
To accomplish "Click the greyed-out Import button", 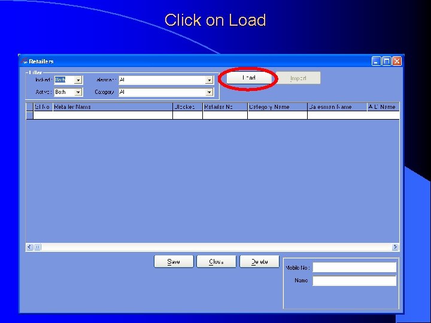I will click(298, 78).
